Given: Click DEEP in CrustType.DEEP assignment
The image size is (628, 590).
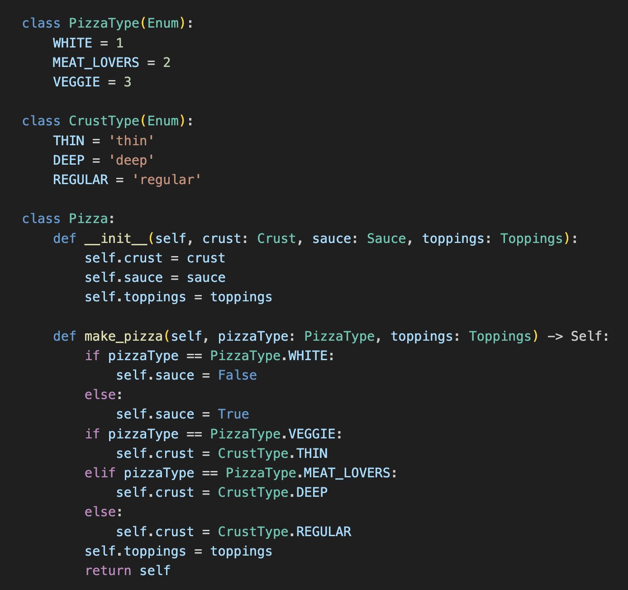Looking at the screenshot, I should tap(312, 492).
